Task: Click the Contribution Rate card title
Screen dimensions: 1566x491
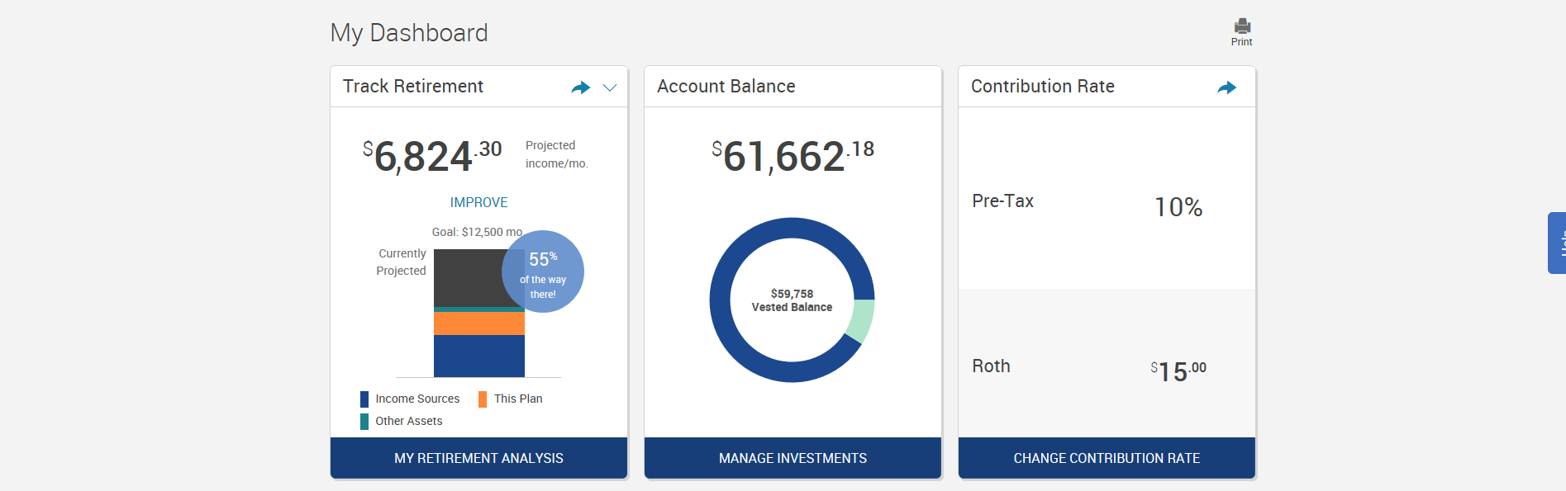Action: pos(1043,87)
